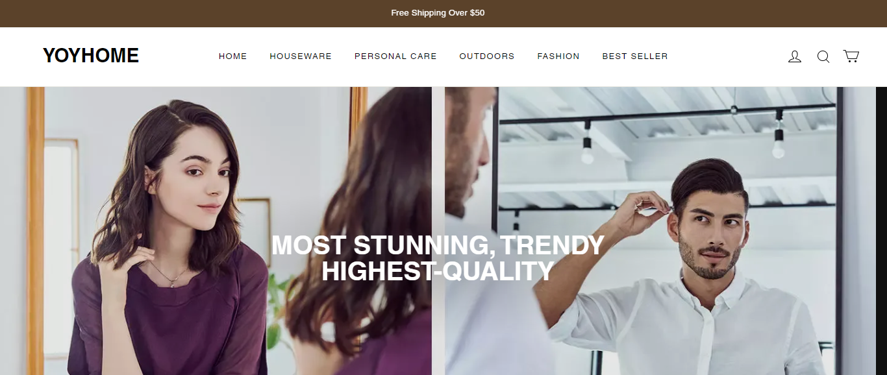Open the account login icon
The width and height of the screenshot is (887, 375).
[795, 56]
